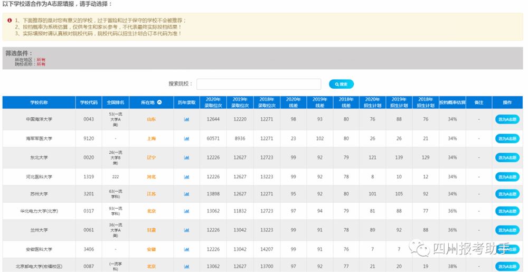Click the 河北 location link
Screen dimensions: 528x272
point(151,177)
